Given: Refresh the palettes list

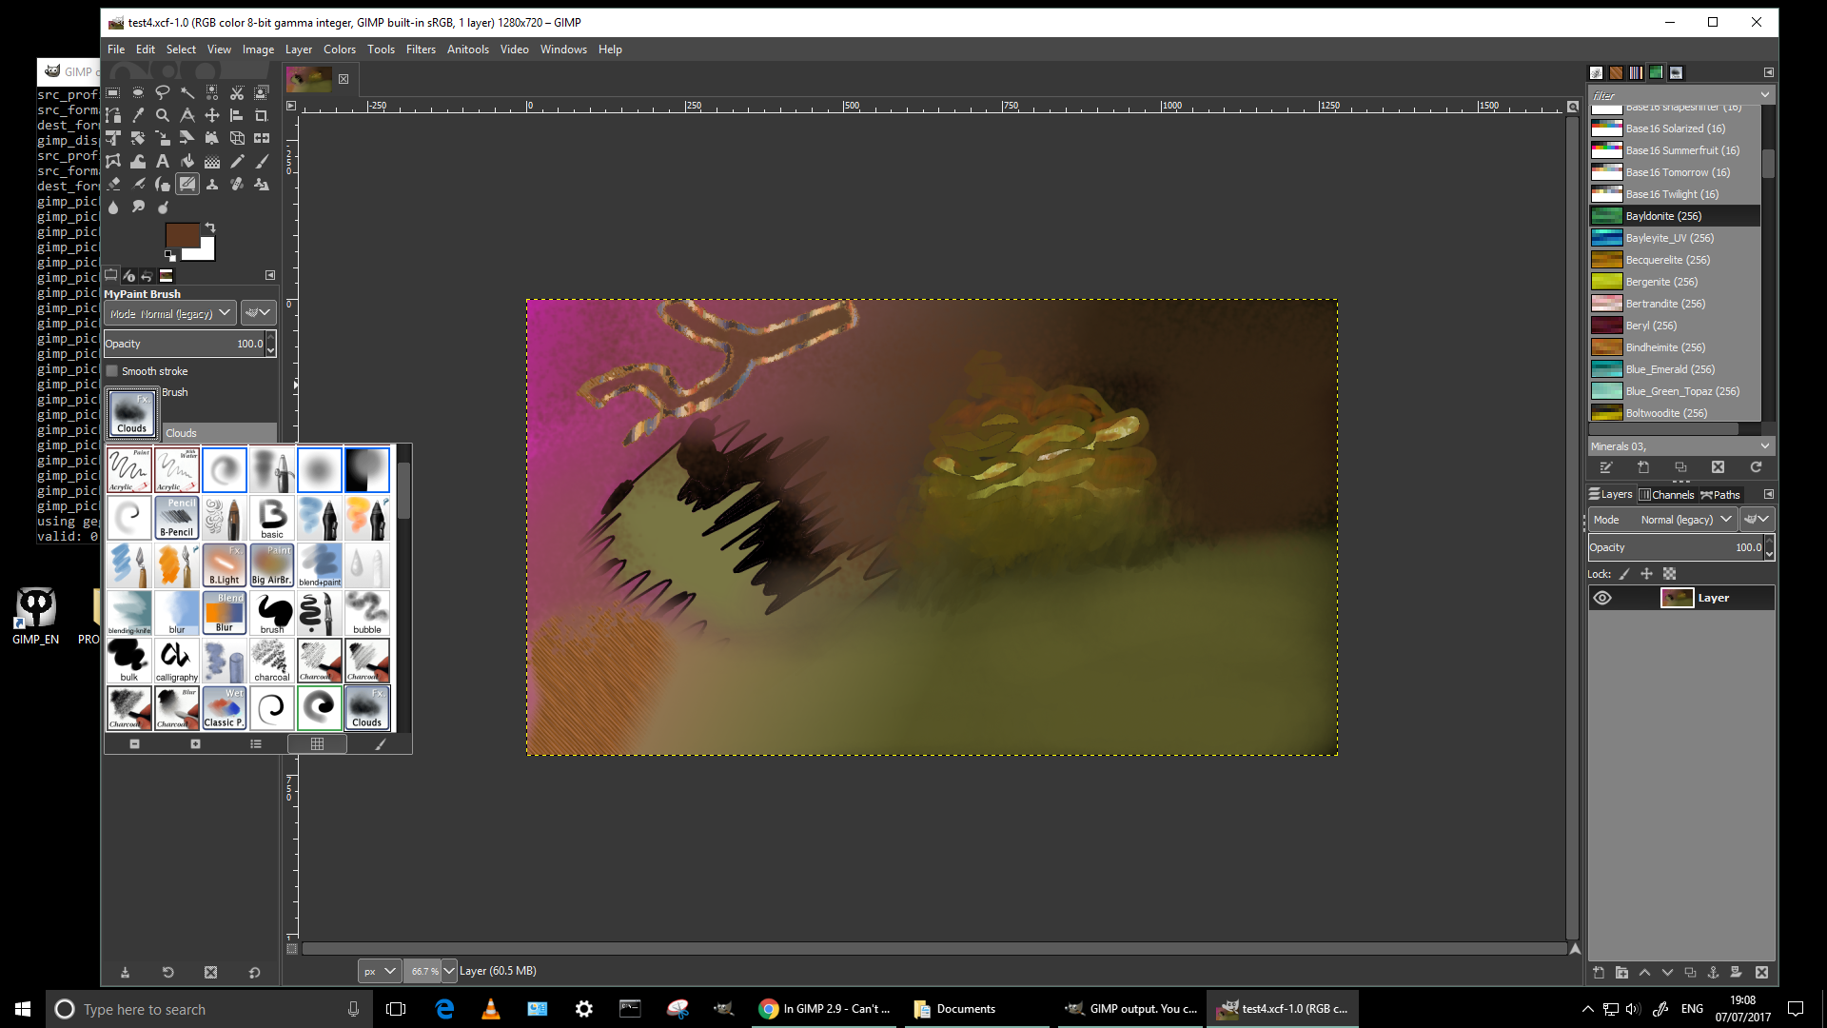Looking at the screenshot, I should click(1756, 467).
